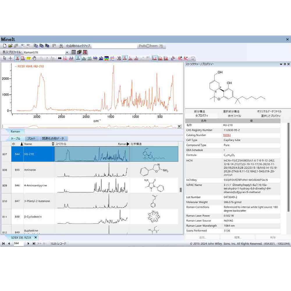Open the 部分構造 tab

pos(200,111)
